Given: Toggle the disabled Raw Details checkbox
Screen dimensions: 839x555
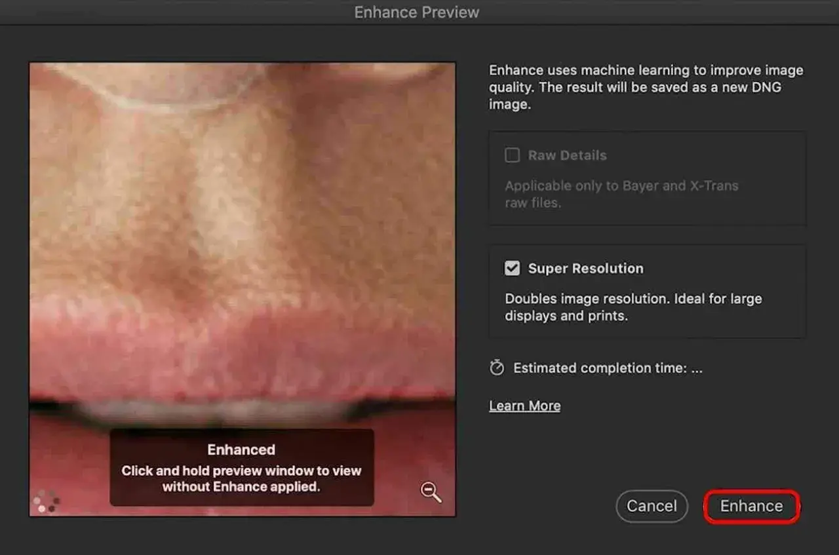Looking at the screenshot, I should [512, 155].
